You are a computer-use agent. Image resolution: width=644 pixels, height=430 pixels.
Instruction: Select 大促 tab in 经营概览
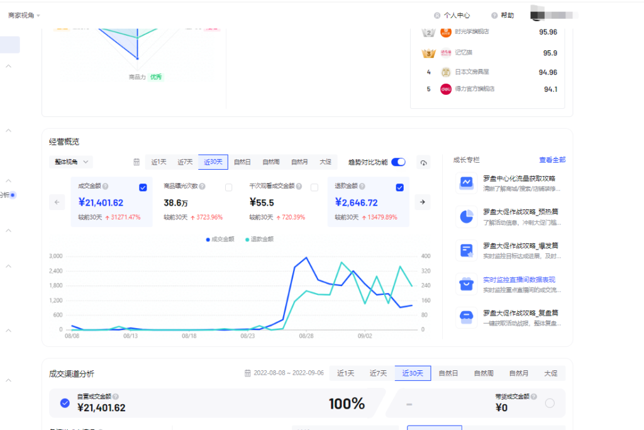[325, 162]
